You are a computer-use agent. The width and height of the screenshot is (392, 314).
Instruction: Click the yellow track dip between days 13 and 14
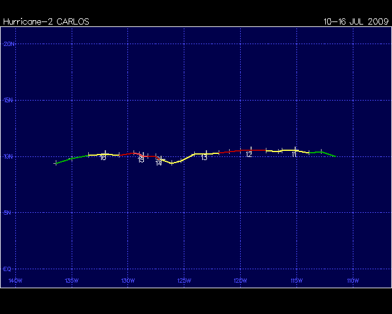click(173, 163)
